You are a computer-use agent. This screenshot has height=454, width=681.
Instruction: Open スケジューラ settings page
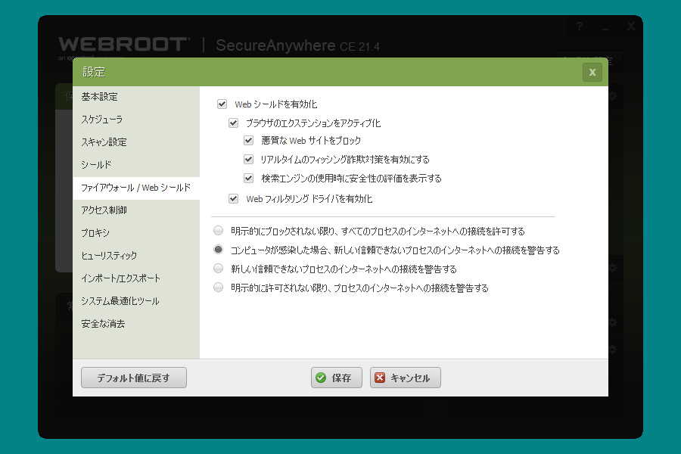[136, 120]
